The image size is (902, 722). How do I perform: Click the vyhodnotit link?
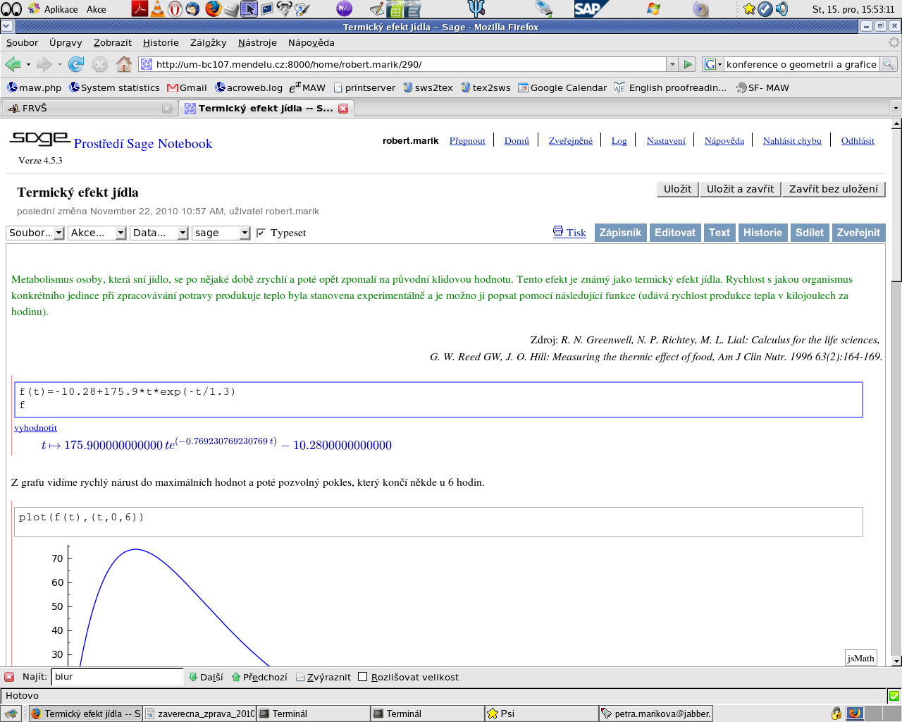(x=35, y=427)
